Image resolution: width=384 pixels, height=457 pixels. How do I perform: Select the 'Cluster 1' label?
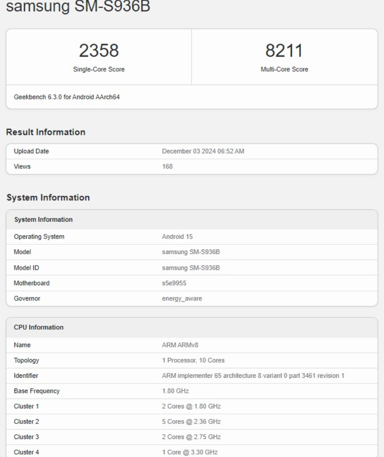point(26,406)
